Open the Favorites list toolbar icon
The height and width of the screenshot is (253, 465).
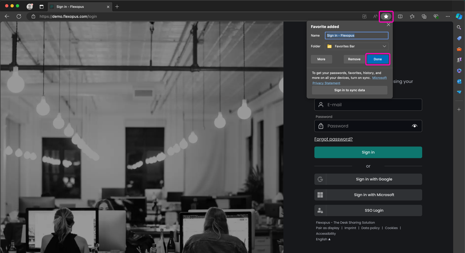(412, 16)
